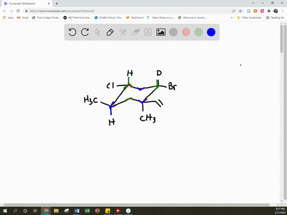
Task: Expand the hidden bookmarks chevron
Action: [x=231, y=17]
